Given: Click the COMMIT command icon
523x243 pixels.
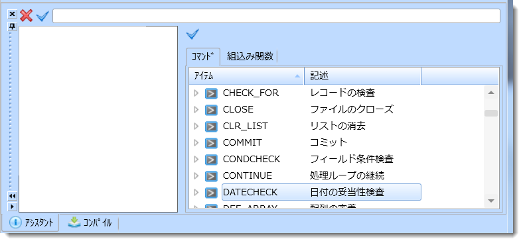Looking at the screenshot, I should [x=211, y=143].
